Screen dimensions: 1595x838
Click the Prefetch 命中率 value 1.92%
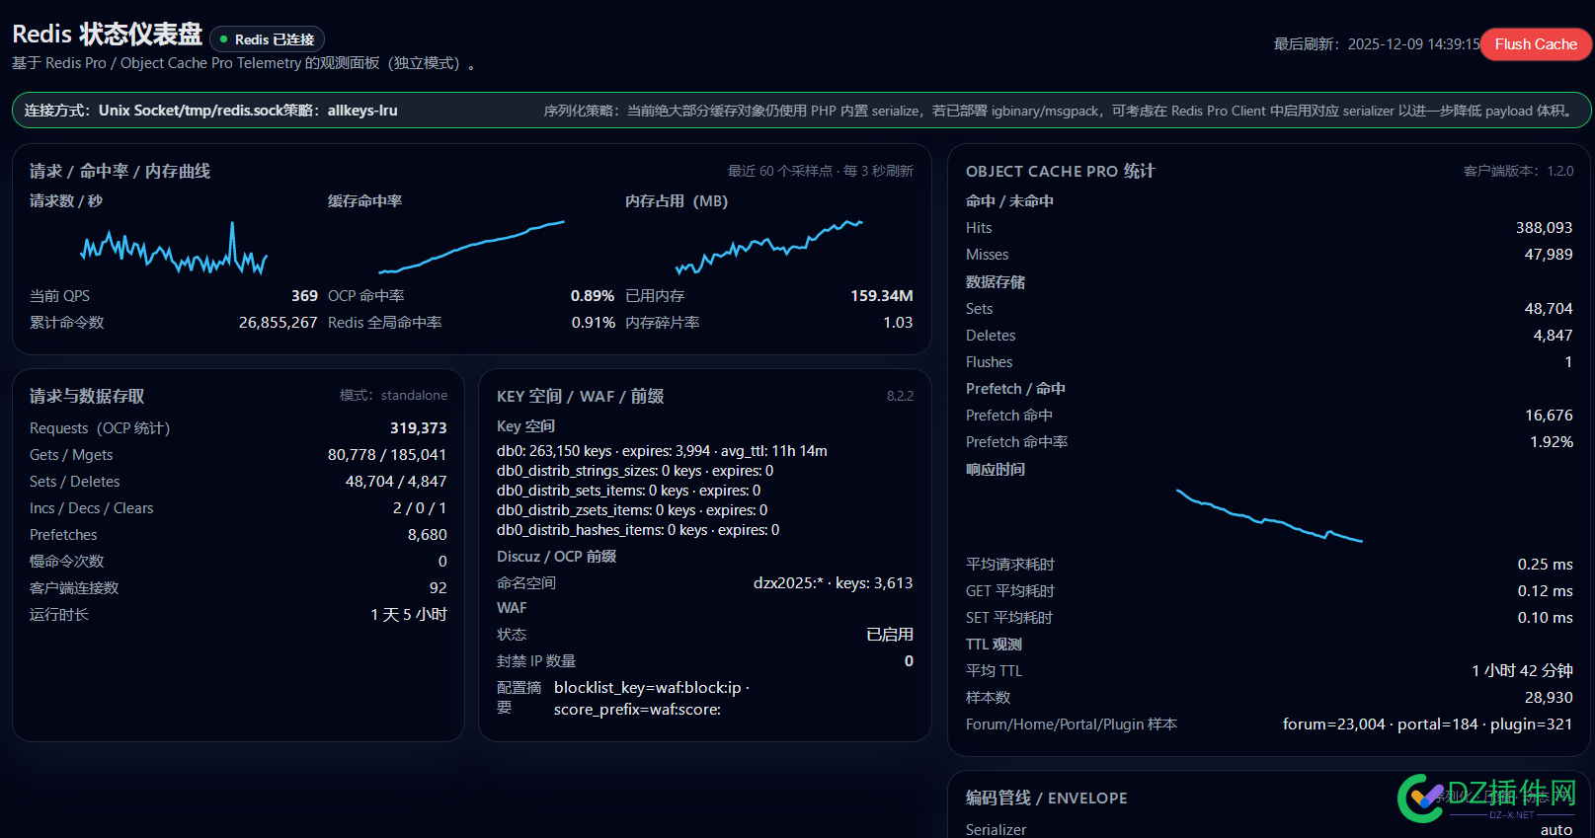[1552, 442]
